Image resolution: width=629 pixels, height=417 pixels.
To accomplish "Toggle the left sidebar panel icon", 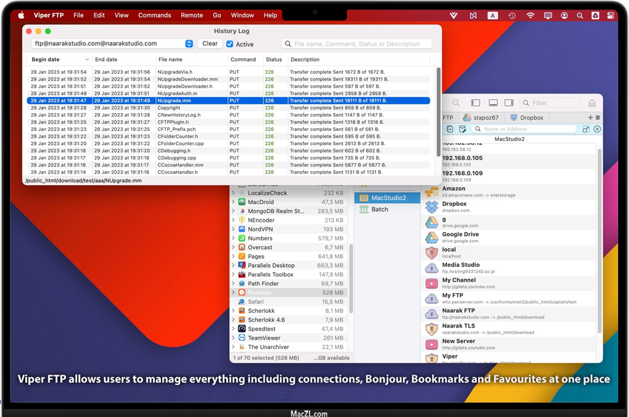I will click(x=475, y=103).
